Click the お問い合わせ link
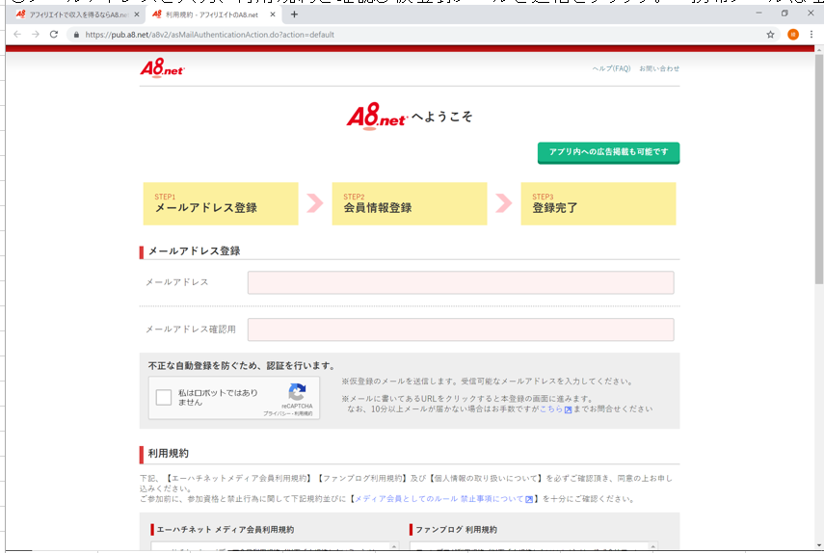The height and width of the screenshot is (553, 824). (x=659, y=68)
